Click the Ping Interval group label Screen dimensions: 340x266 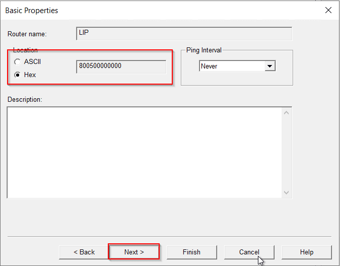204,50
